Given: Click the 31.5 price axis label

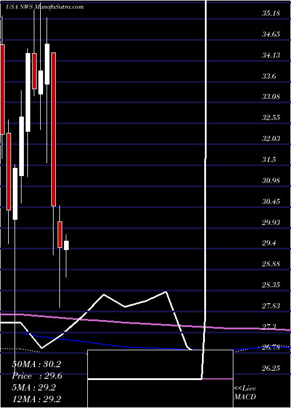Looking at the screenshot, I should [269, 160].
